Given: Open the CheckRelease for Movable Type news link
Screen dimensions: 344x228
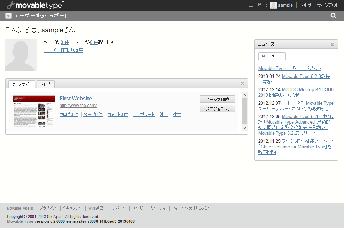Looking at the screenshot, I should (296, 147).
